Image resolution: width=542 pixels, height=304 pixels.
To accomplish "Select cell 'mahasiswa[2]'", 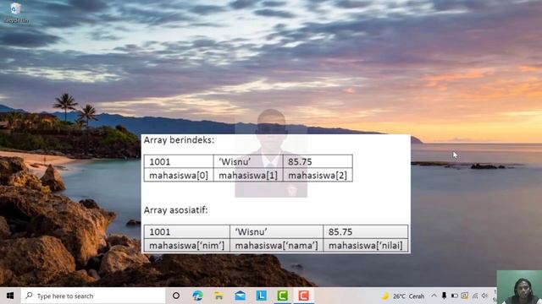I will (318, 176).
